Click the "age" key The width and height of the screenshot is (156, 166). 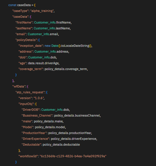click(22, 63)
